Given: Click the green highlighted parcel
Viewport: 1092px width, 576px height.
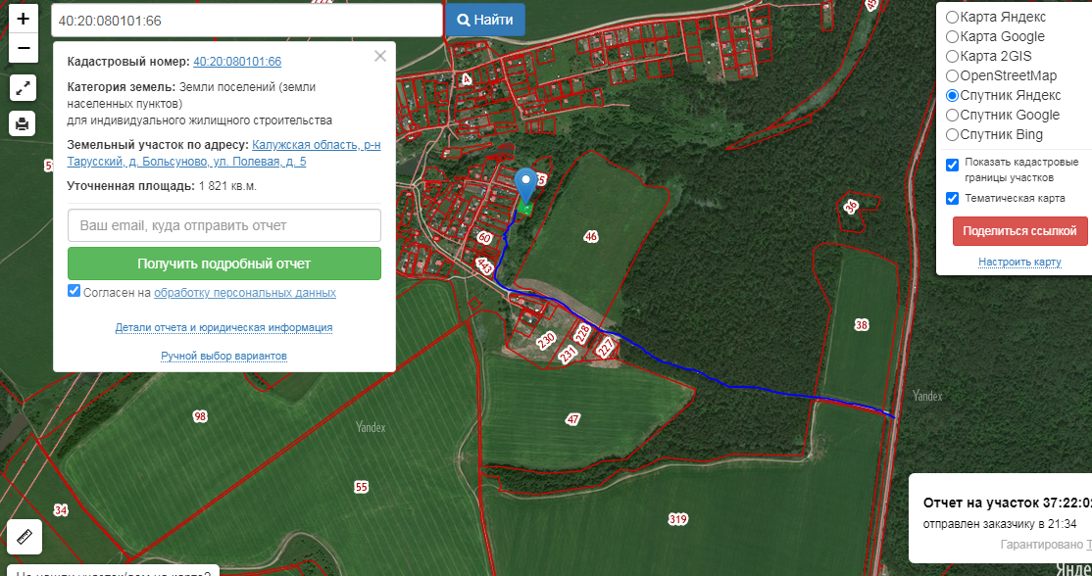Looking at the screenshot, I should [524, 208].
